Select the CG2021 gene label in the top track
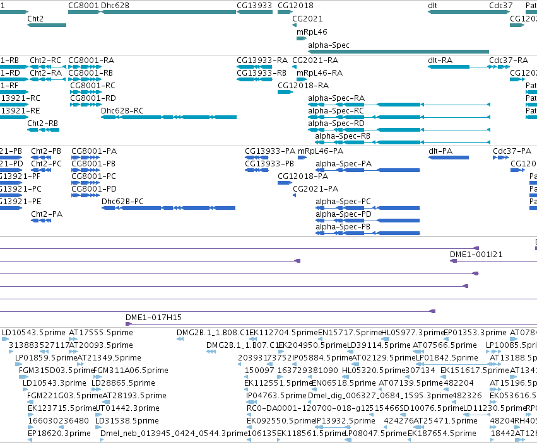This screenshot has height=443, width=537. click(x=307, y=19)
